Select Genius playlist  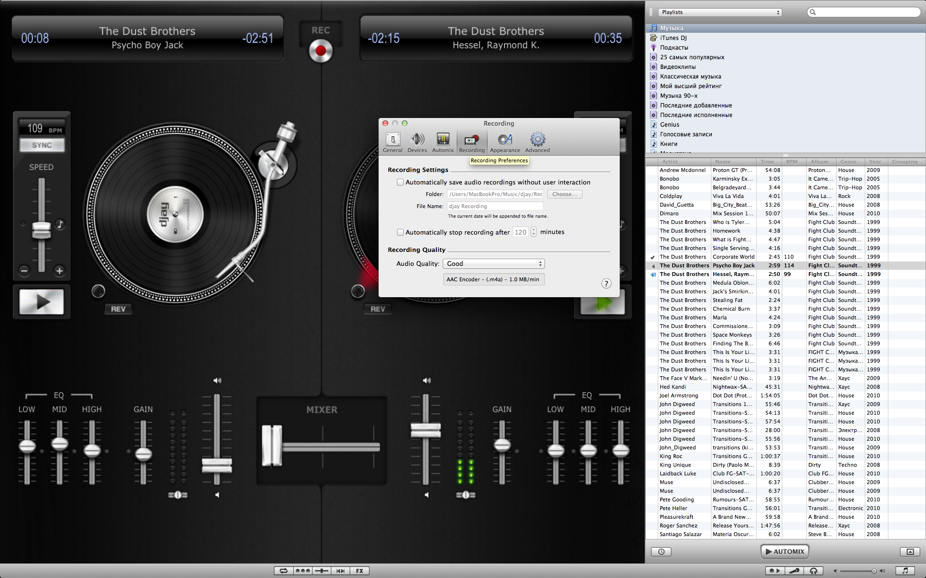[786, 125]
